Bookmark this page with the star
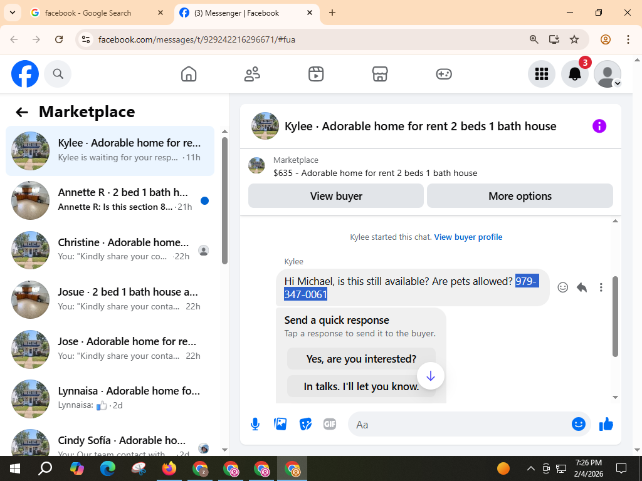This screenshot has height=481, width=642. [574, 39]
